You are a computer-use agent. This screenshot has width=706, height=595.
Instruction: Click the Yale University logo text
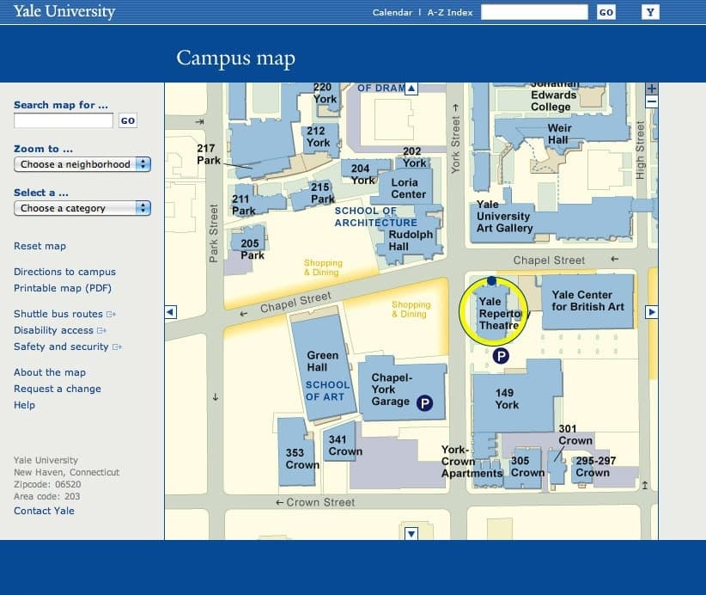point(64,11)
